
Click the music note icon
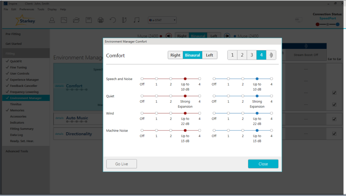point(137,20)
